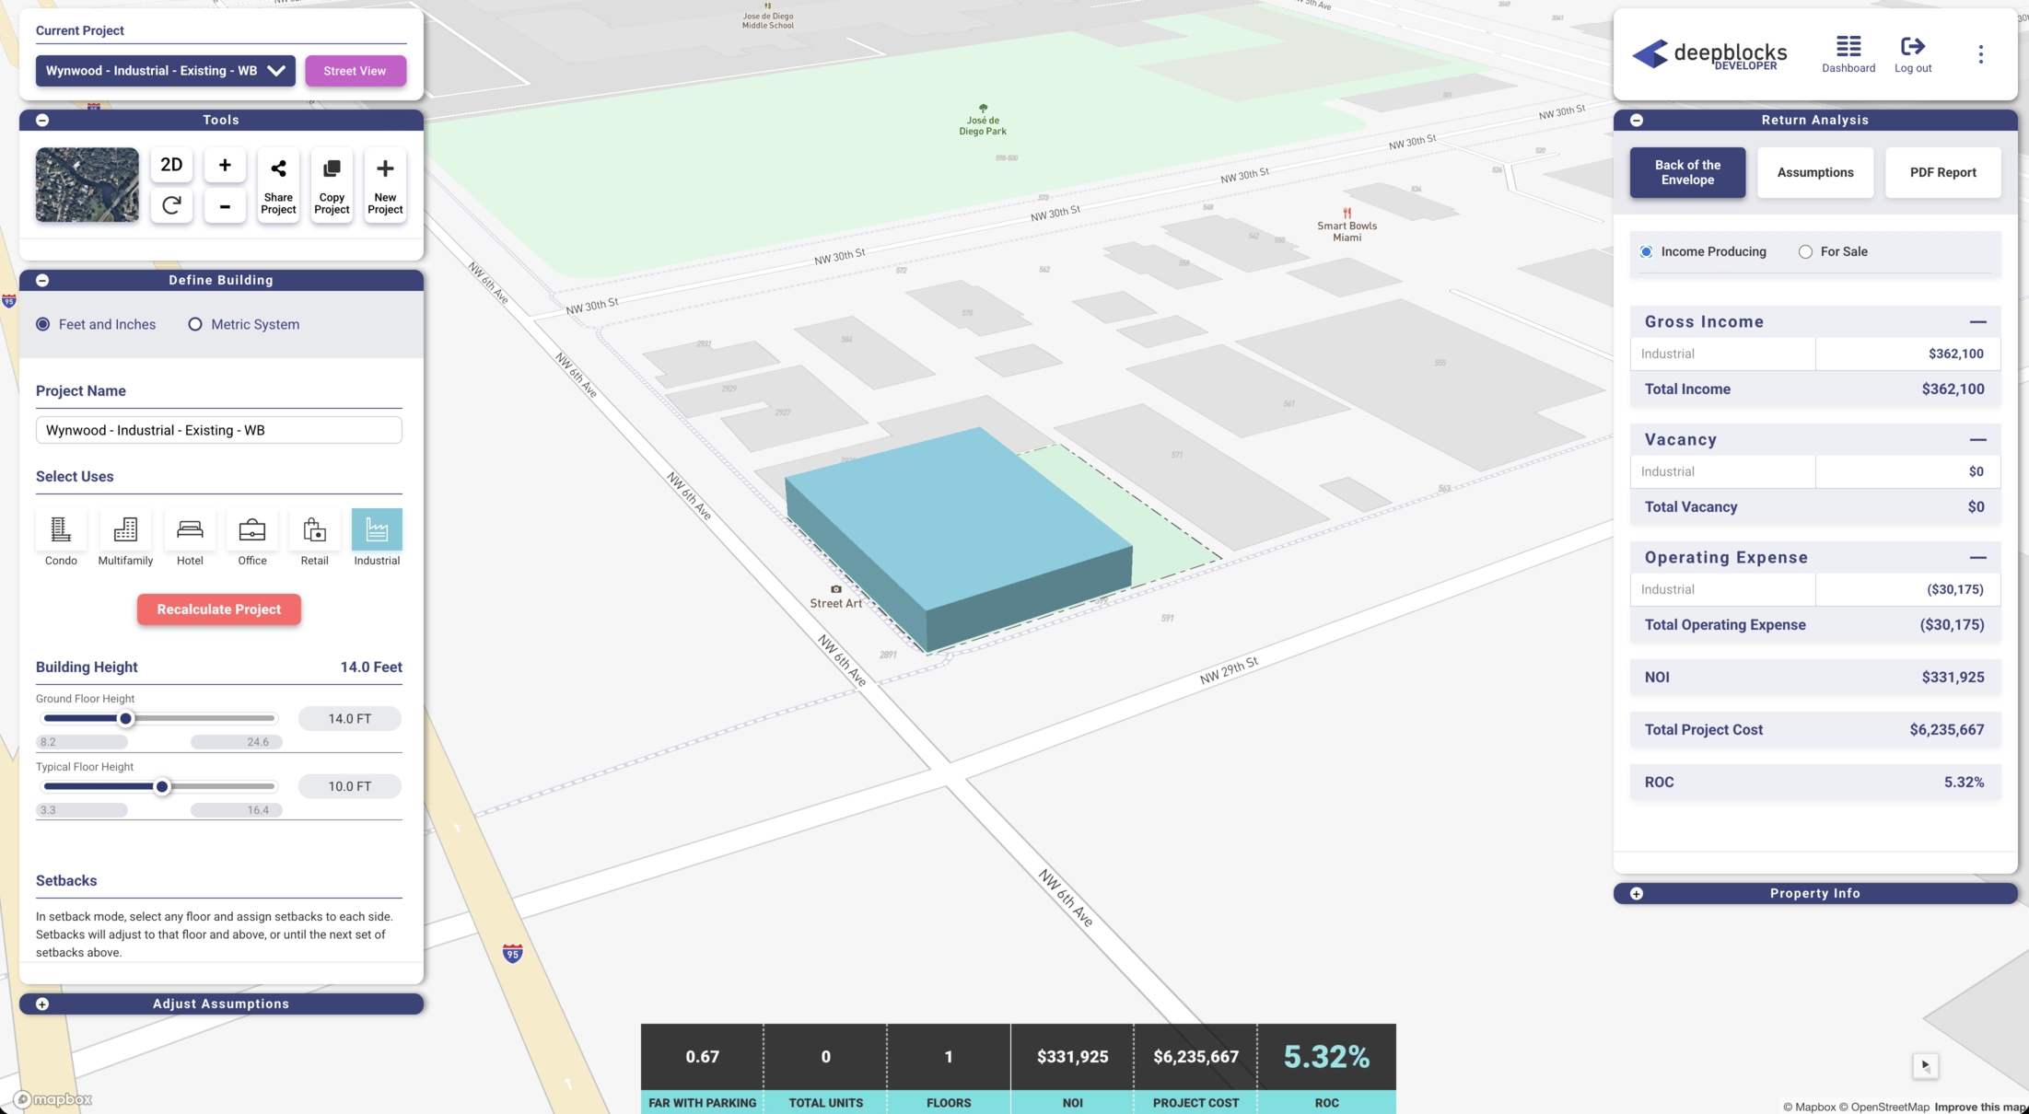Click the 14.0 FT ground height field
Viewport: 2029px width, 1114px height.
coord(350,718)
